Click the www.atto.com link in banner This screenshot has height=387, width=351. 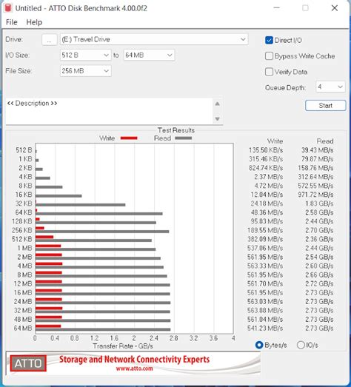coord(134,369)
